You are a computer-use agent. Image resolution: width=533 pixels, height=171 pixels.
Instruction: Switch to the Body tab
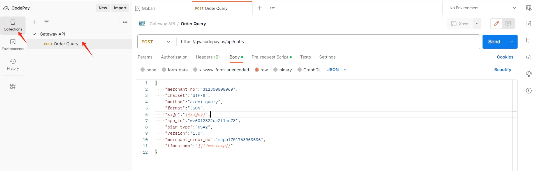coord(236,57)
